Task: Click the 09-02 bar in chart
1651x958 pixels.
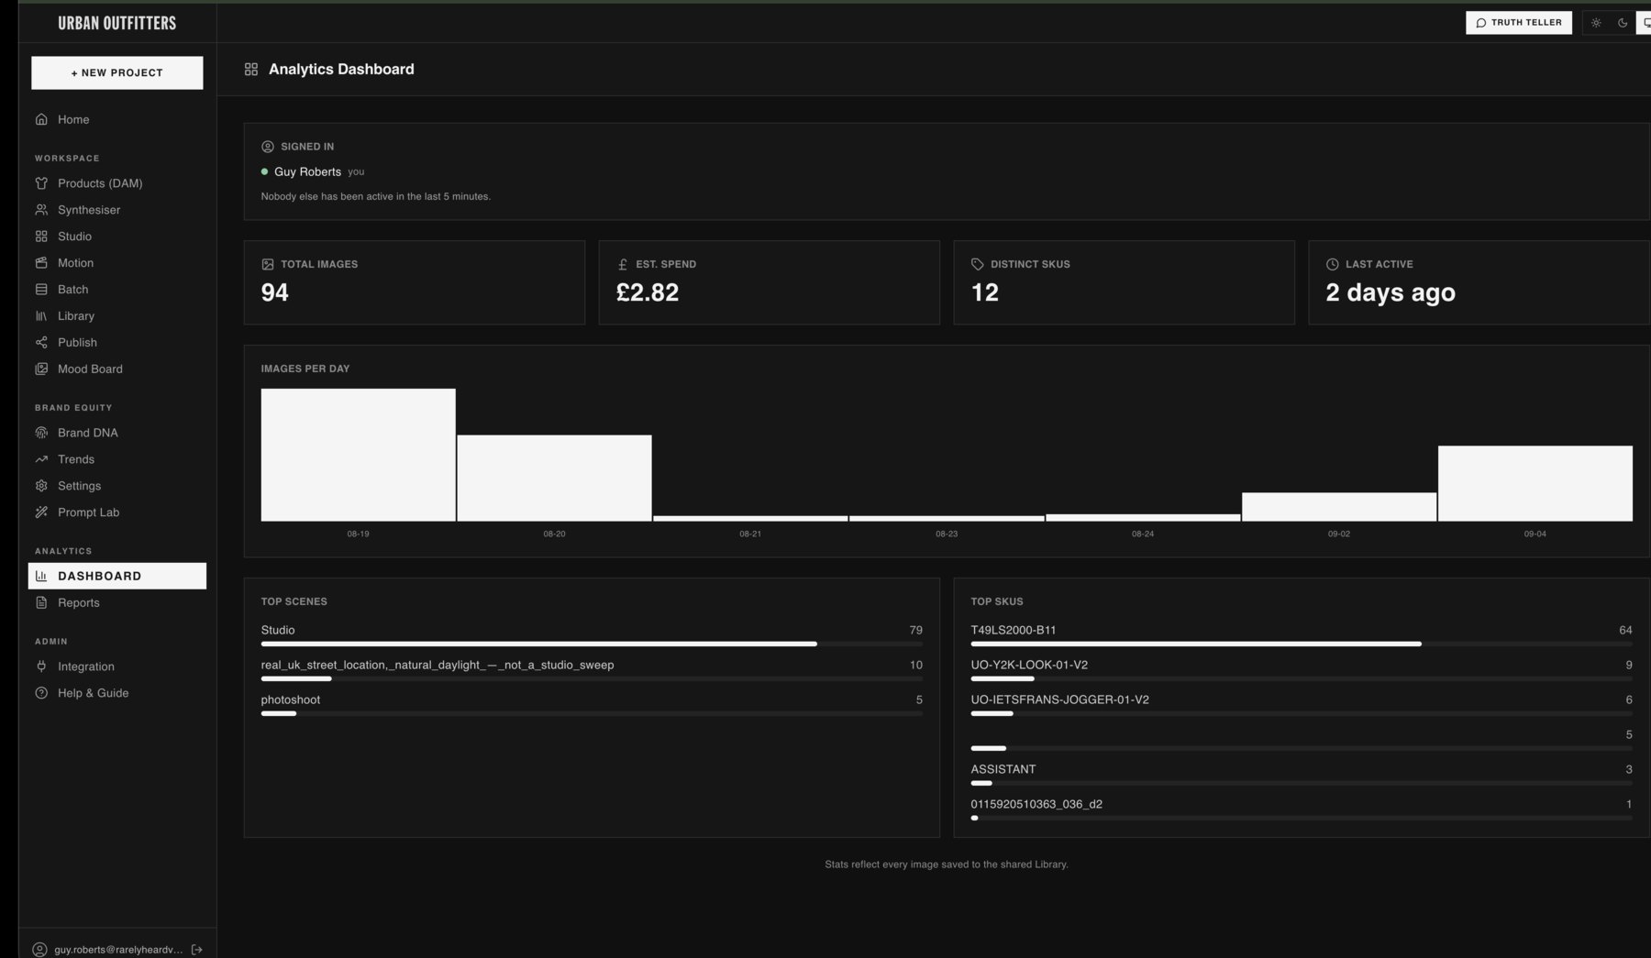Action: point(1339,507)
